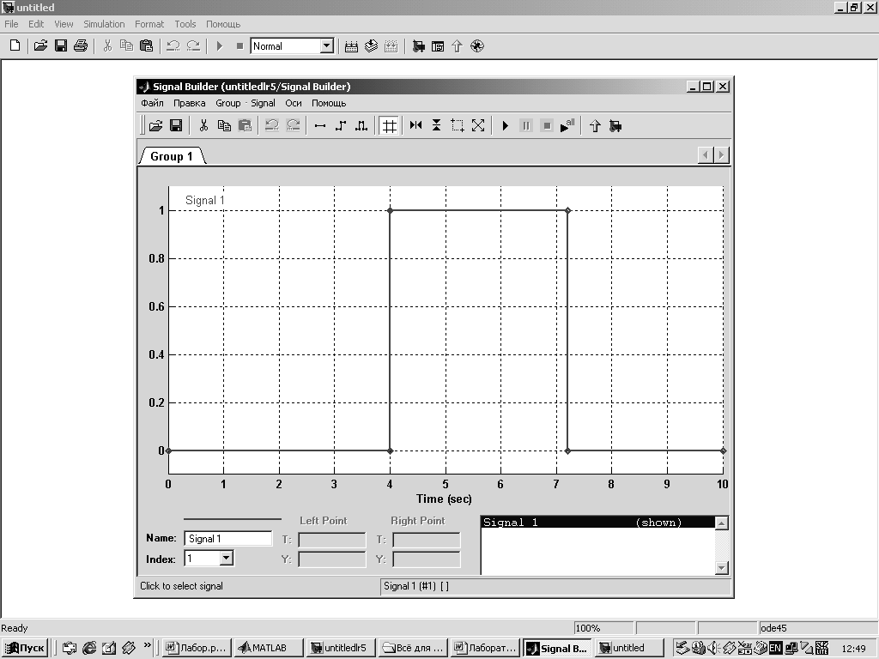Open Файл menu in Signal Builder
This screenshot has height=659, width=879.
click(x=152, y=103)
